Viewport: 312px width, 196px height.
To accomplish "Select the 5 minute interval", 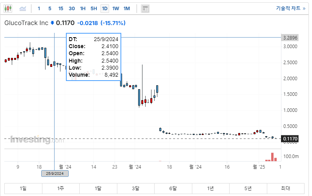I will (x=50, y=9).
